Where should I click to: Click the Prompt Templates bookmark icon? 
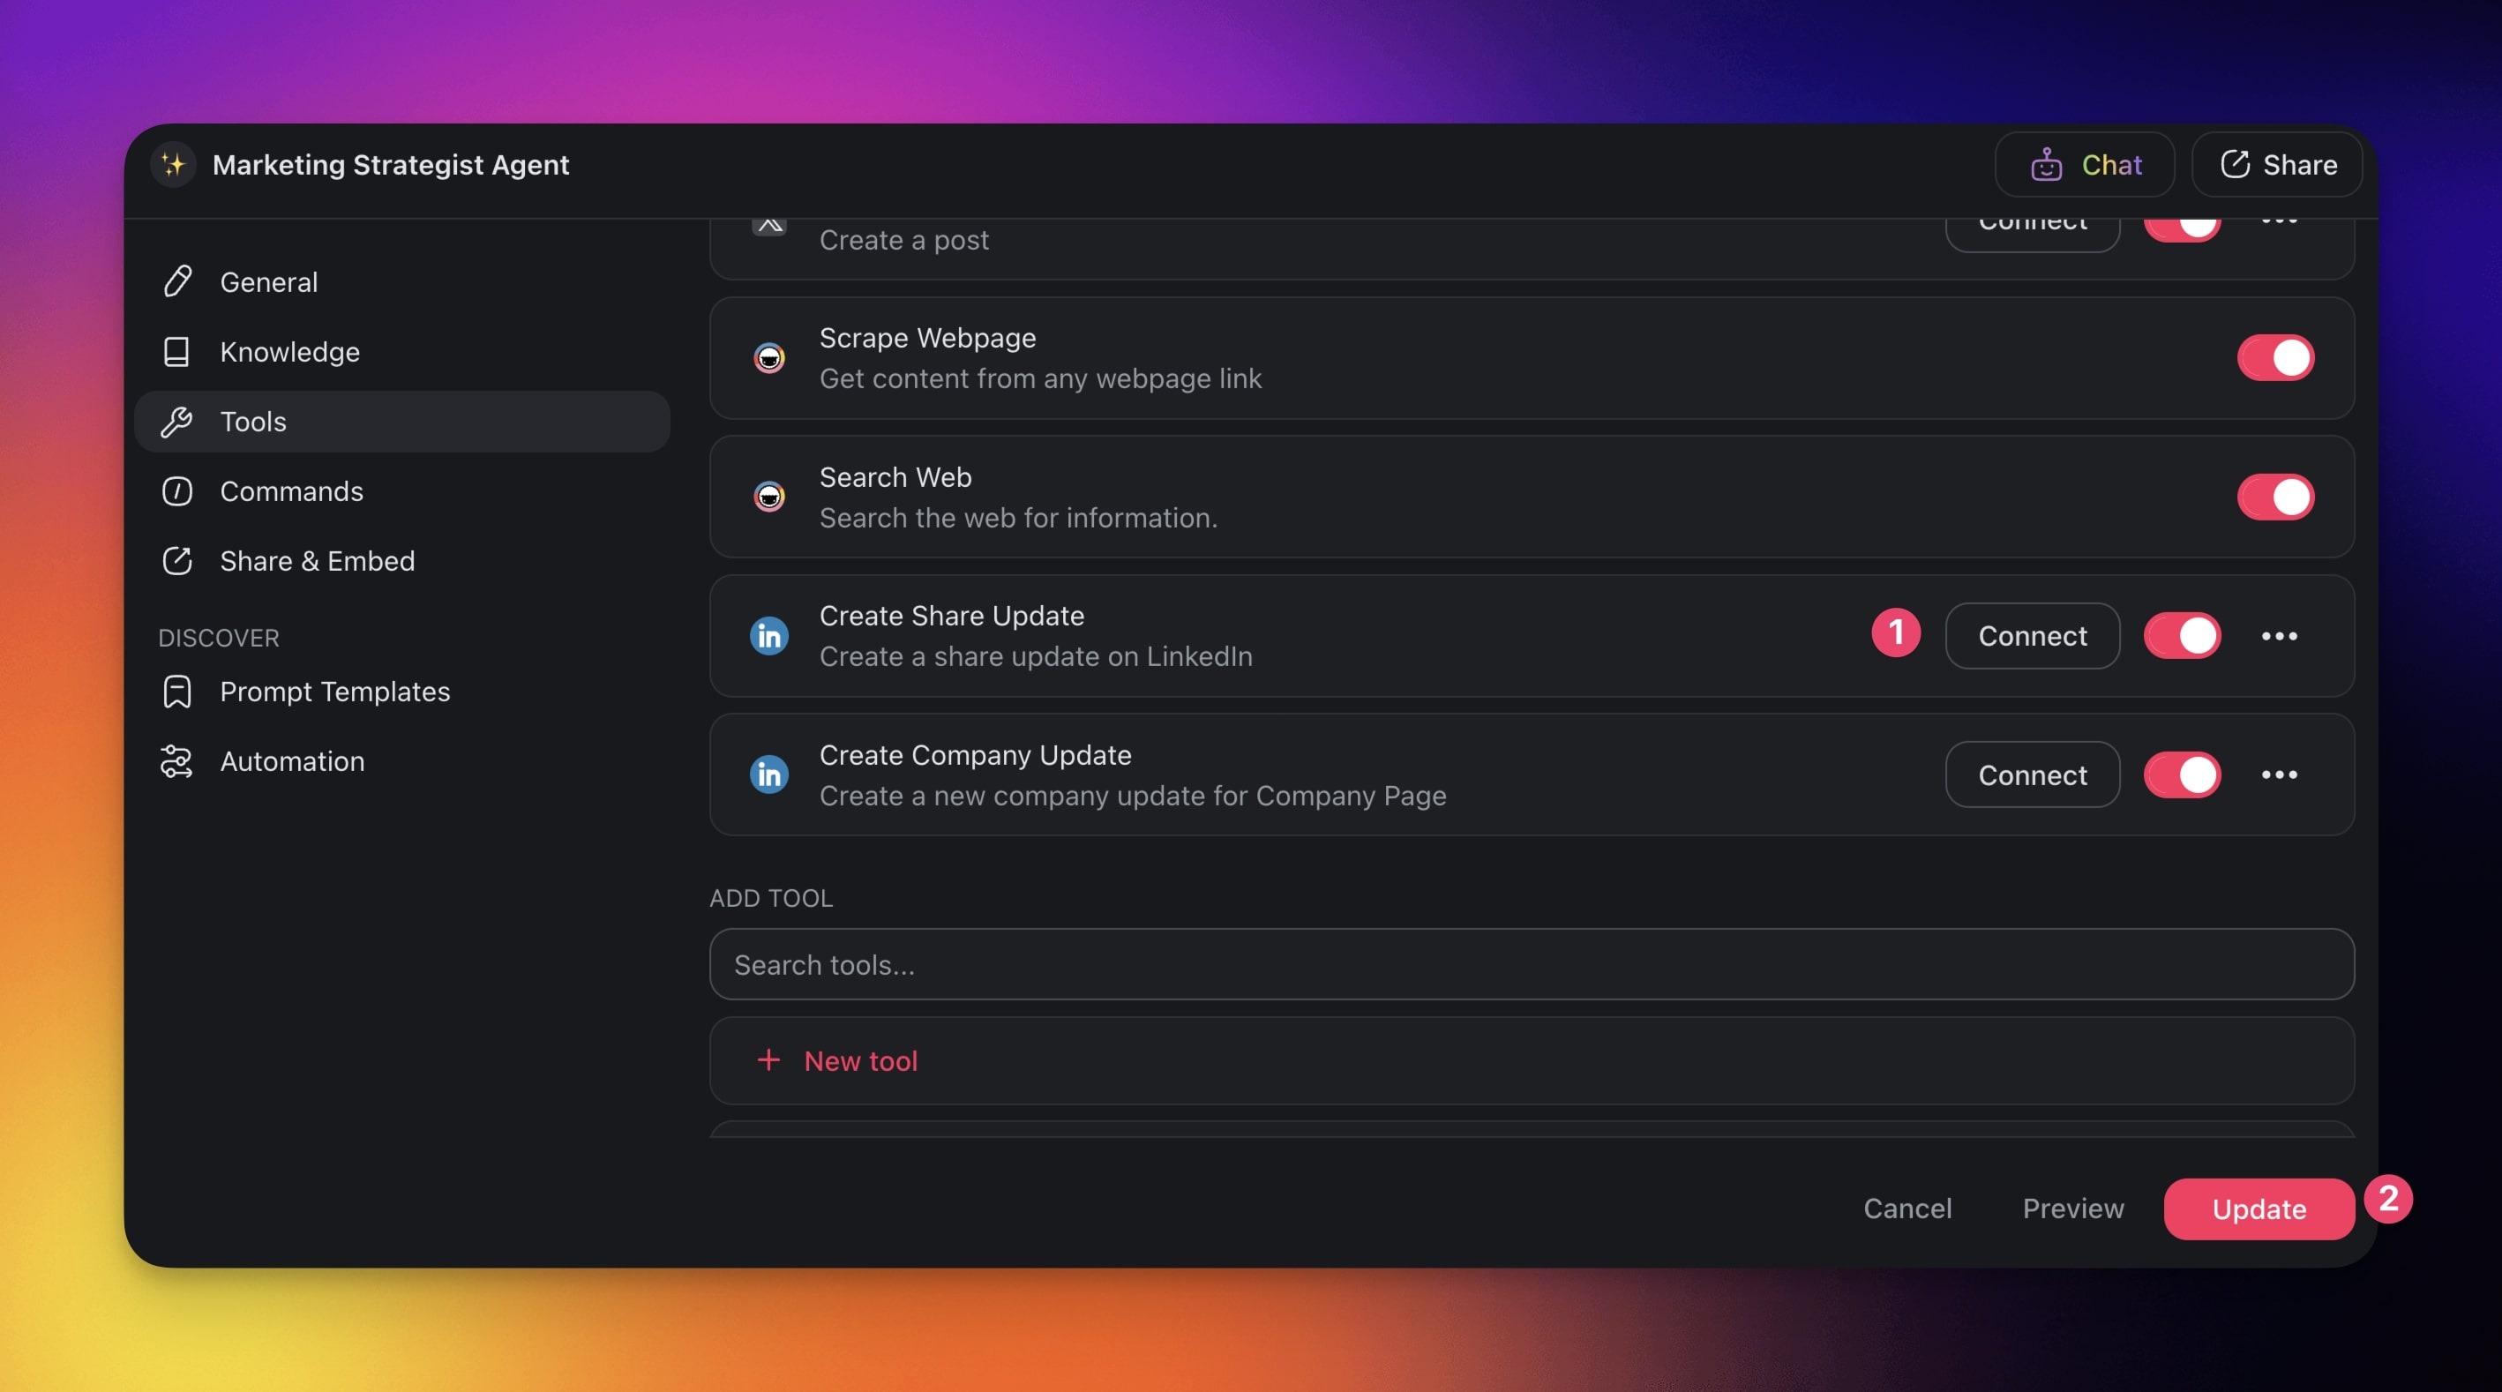click(x=176, y=692)
